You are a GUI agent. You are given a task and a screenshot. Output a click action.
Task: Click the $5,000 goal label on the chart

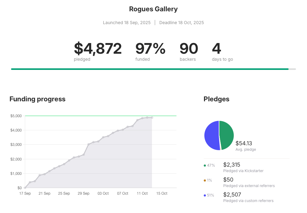point(17,116)
